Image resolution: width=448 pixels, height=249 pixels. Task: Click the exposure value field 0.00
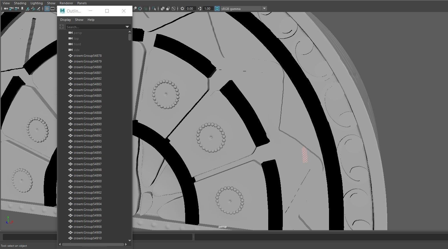click(191, 9)
